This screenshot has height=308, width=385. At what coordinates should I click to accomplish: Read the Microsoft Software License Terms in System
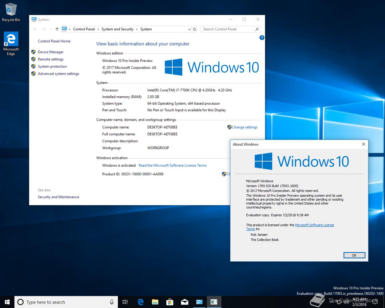(173, 165)
